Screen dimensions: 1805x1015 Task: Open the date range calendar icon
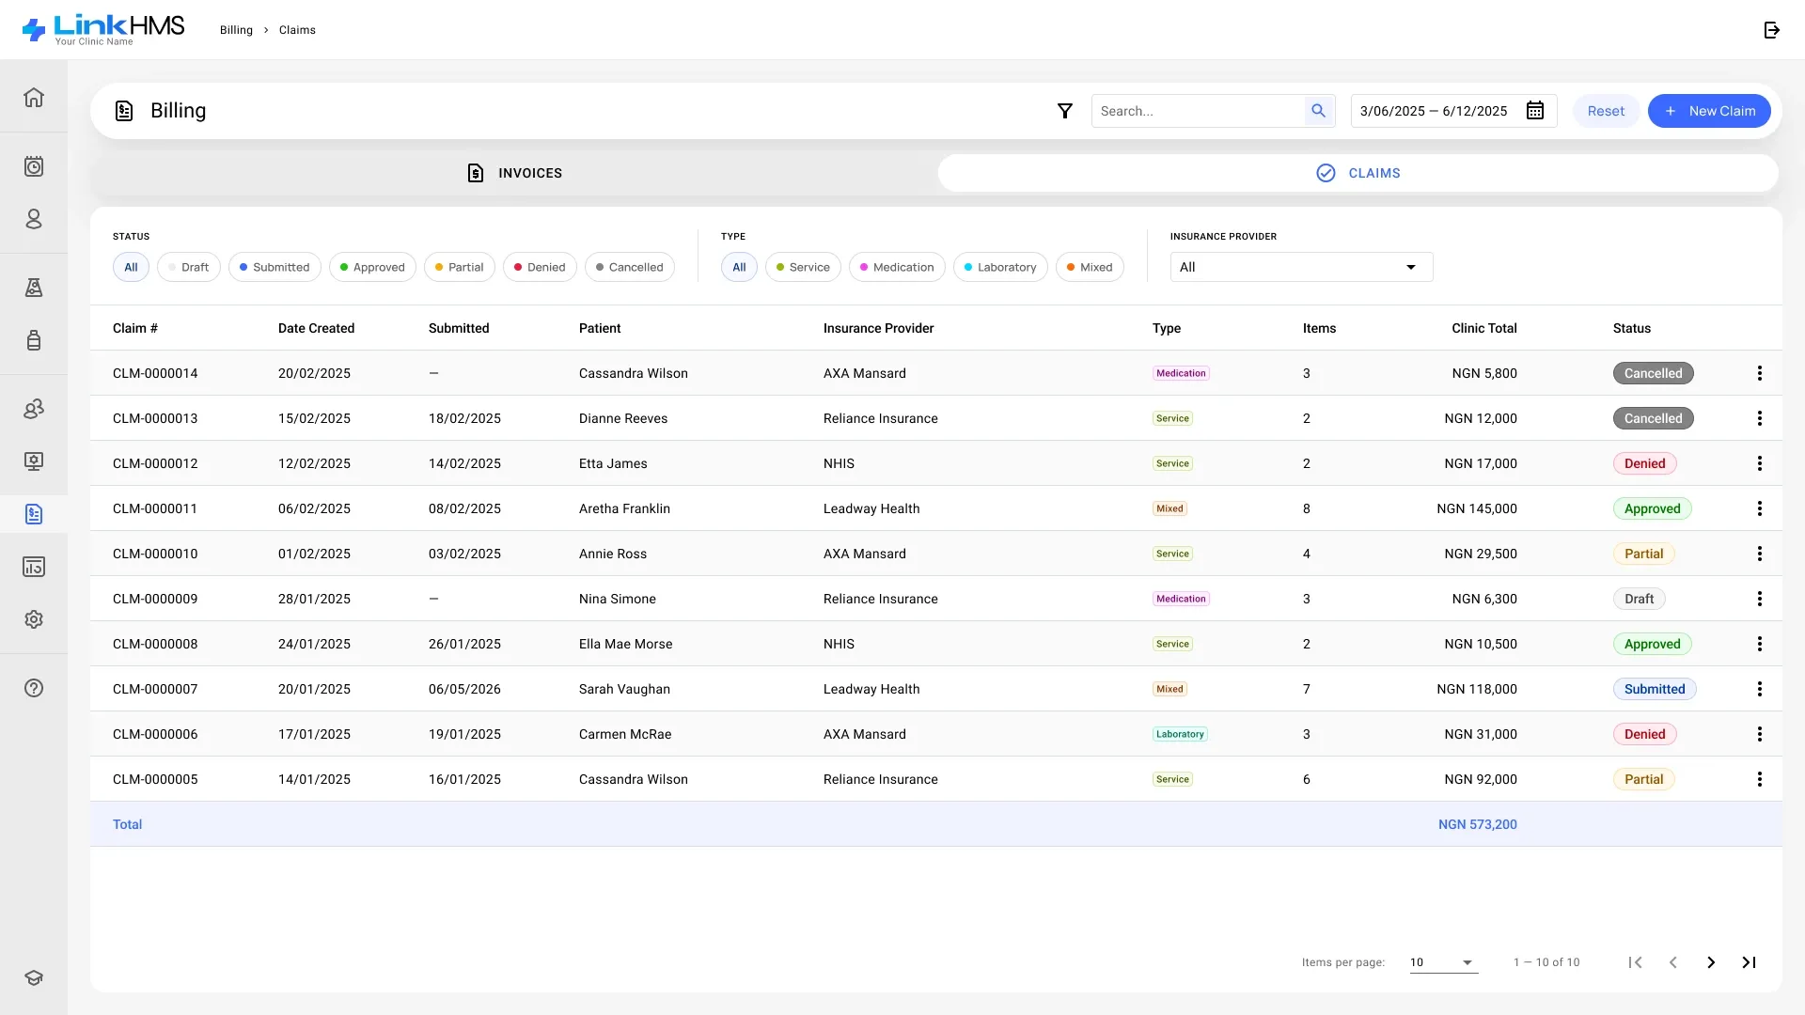tap(1535, 111)
